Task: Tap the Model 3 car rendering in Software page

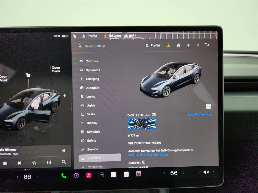Action: pyautogui.click(x=171, y=79)
